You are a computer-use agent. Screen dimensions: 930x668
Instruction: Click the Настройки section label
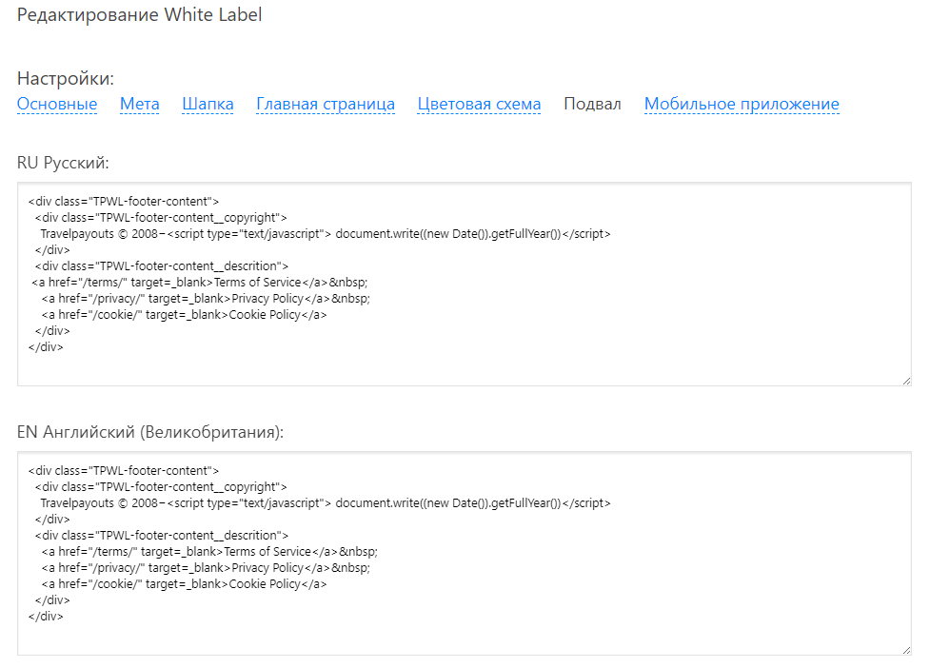point(66,78)
